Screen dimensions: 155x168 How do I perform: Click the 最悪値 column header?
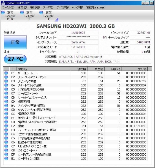tap(96, 69)
